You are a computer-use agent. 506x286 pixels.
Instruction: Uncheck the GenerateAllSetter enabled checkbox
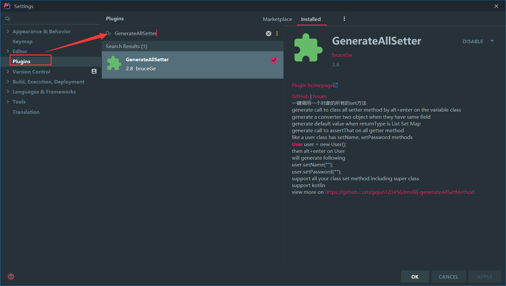tap(274, 60)
